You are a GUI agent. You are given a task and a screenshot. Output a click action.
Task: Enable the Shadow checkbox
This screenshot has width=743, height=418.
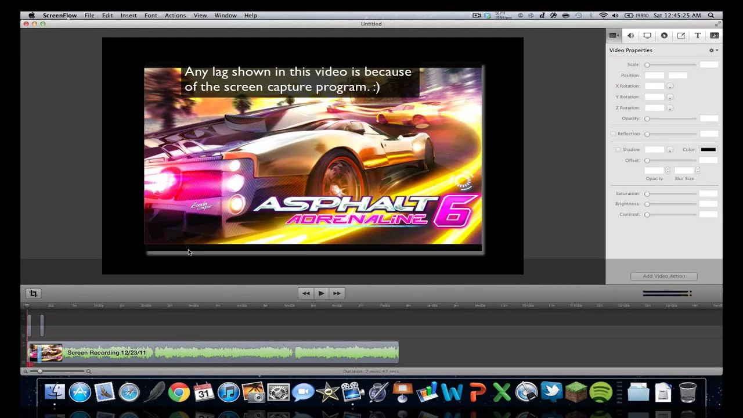[x=618, y=150]
